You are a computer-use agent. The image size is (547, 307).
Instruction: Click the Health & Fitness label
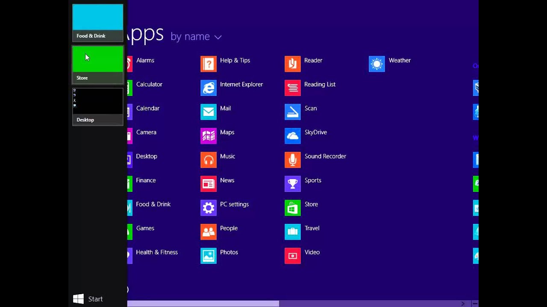[x=157, y=252]
